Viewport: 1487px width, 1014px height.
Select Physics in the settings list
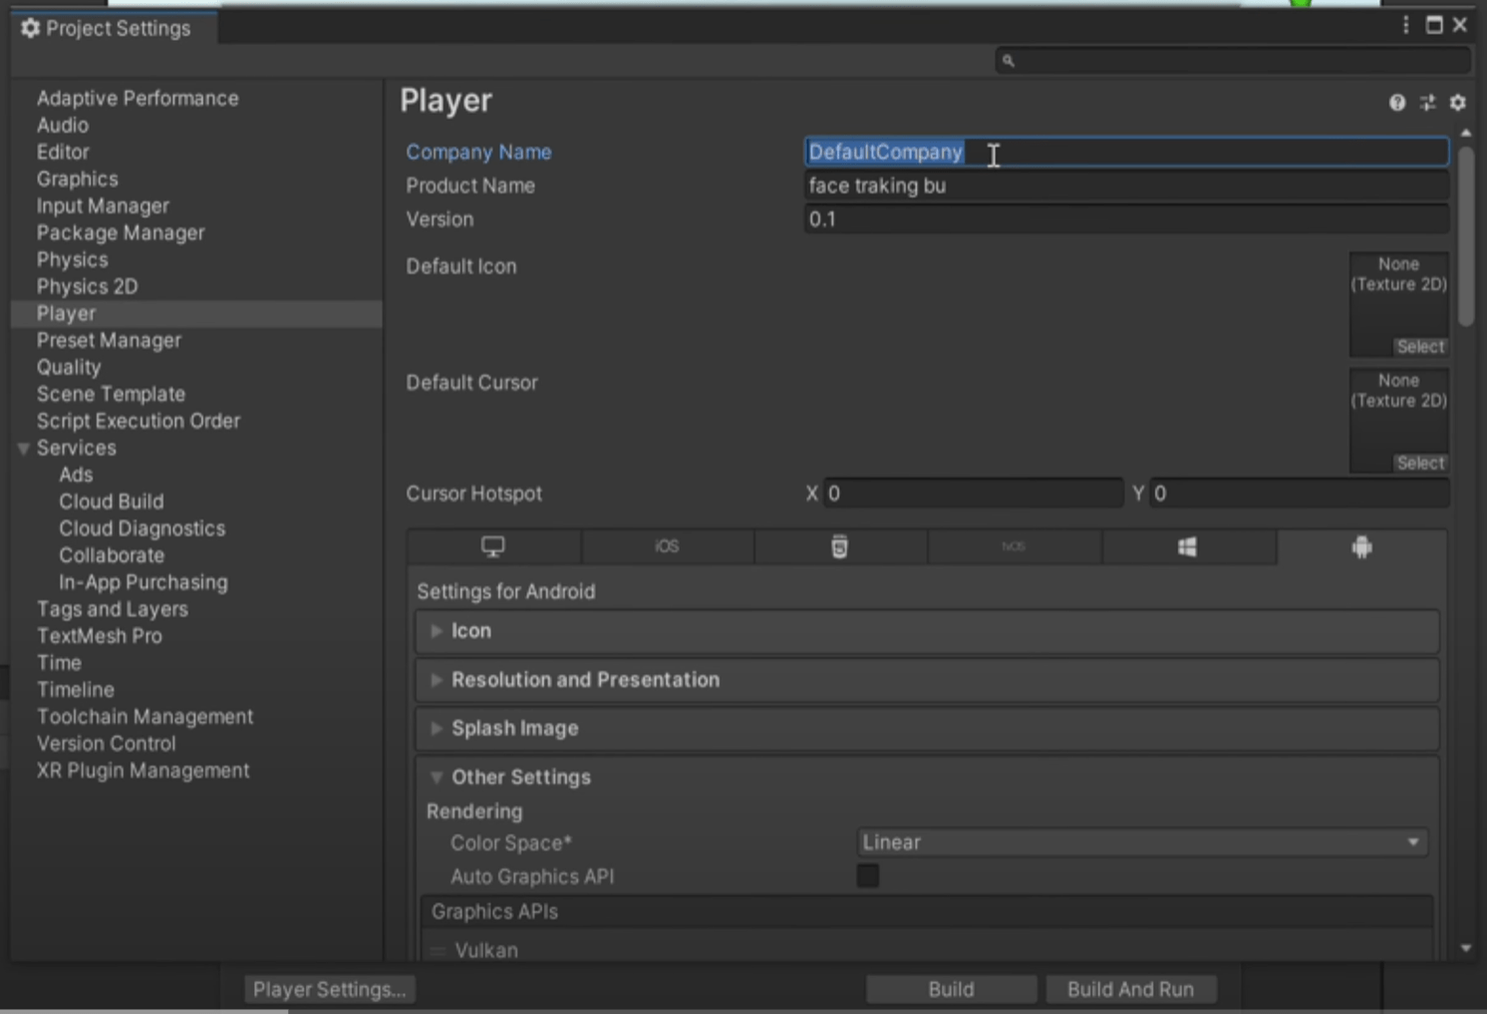pos(72,260)
